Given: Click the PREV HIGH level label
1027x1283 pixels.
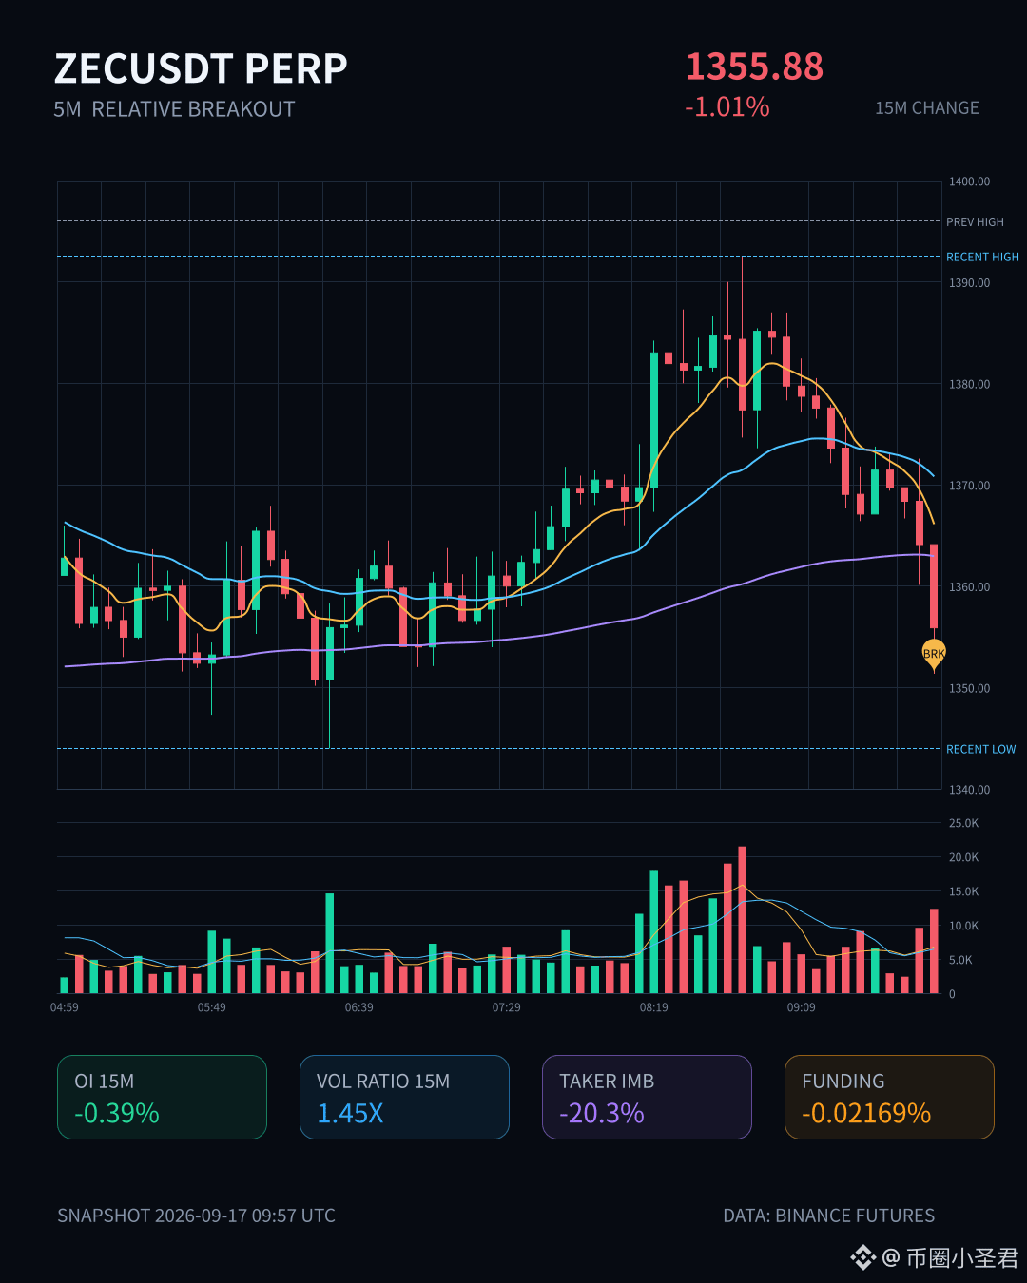Looking at the screenshot, I should pyautogui.click(x=975, y=221).
